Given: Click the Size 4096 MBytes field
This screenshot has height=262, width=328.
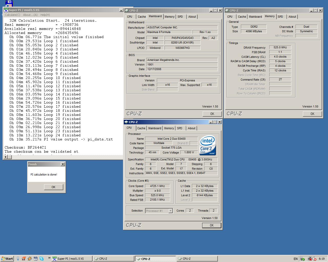Looking at the screenshot, I should (254, 31).
